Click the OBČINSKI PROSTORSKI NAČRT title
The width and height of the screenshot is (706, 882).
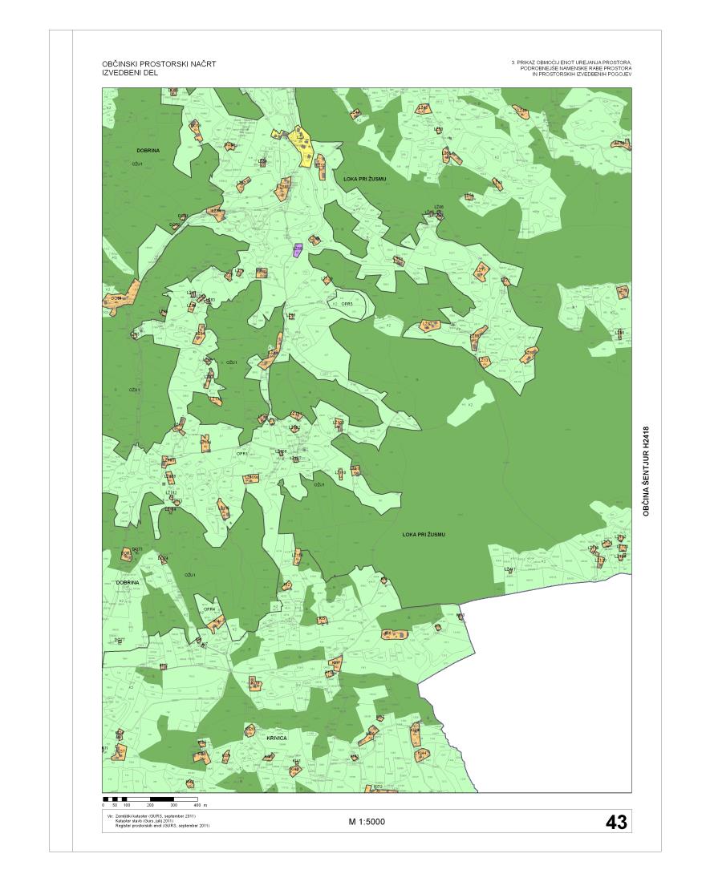point(159,63)
